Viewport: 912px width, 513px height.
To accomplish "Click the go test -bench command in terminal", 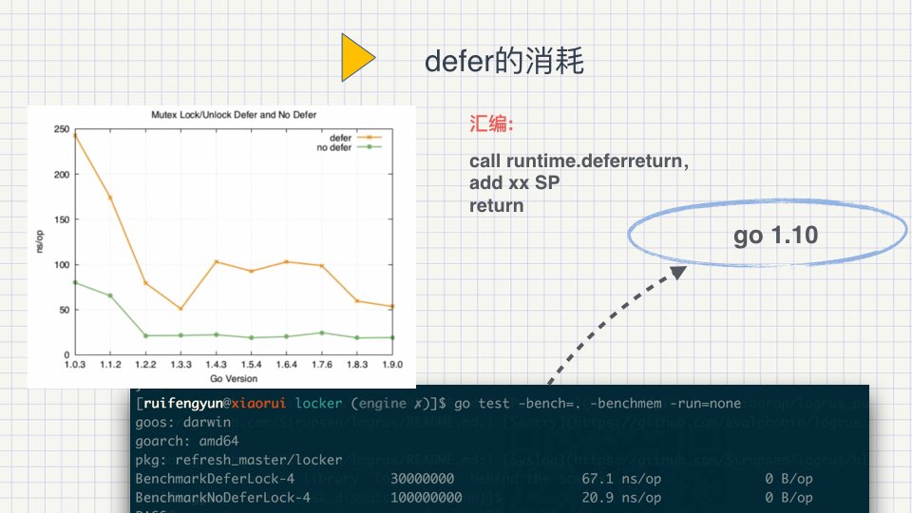I will [597, 404].
